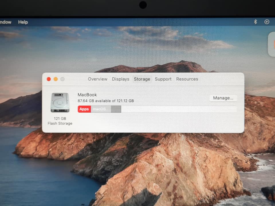Open the Resources tab
The width and height of the screenshot is (275, 206).
[x=187, y=79]
